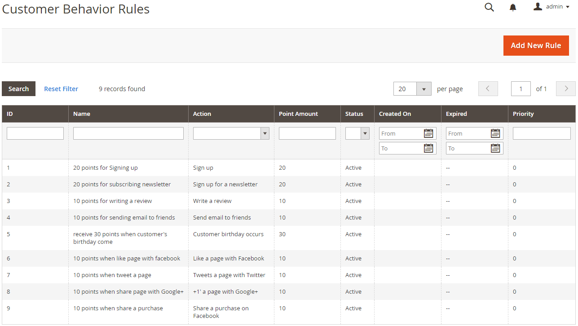
Task: Open the notifications bell
Action: pyautogui.click(x=513, y=7)
